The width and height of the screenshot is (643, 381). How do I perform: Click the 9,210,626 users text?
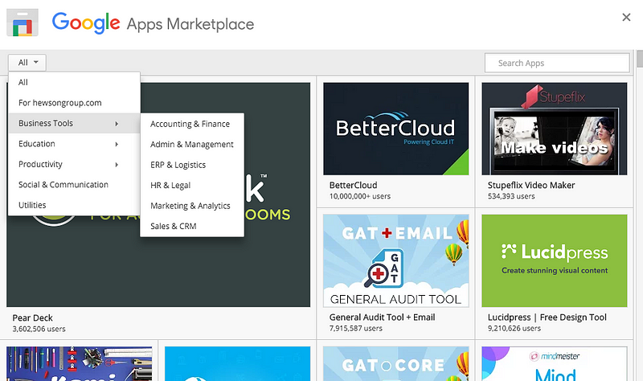pyautogui.click(x=514, y=329)
